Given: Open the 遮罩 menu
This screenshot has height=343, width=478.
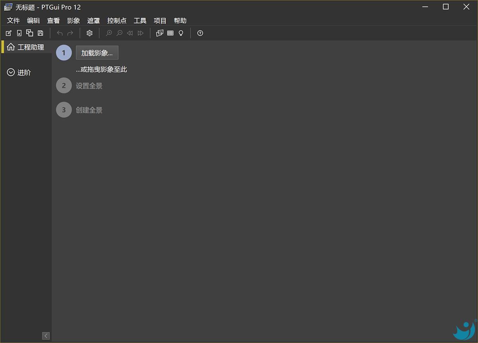Looking at the screenshot, I should [94, 21].
